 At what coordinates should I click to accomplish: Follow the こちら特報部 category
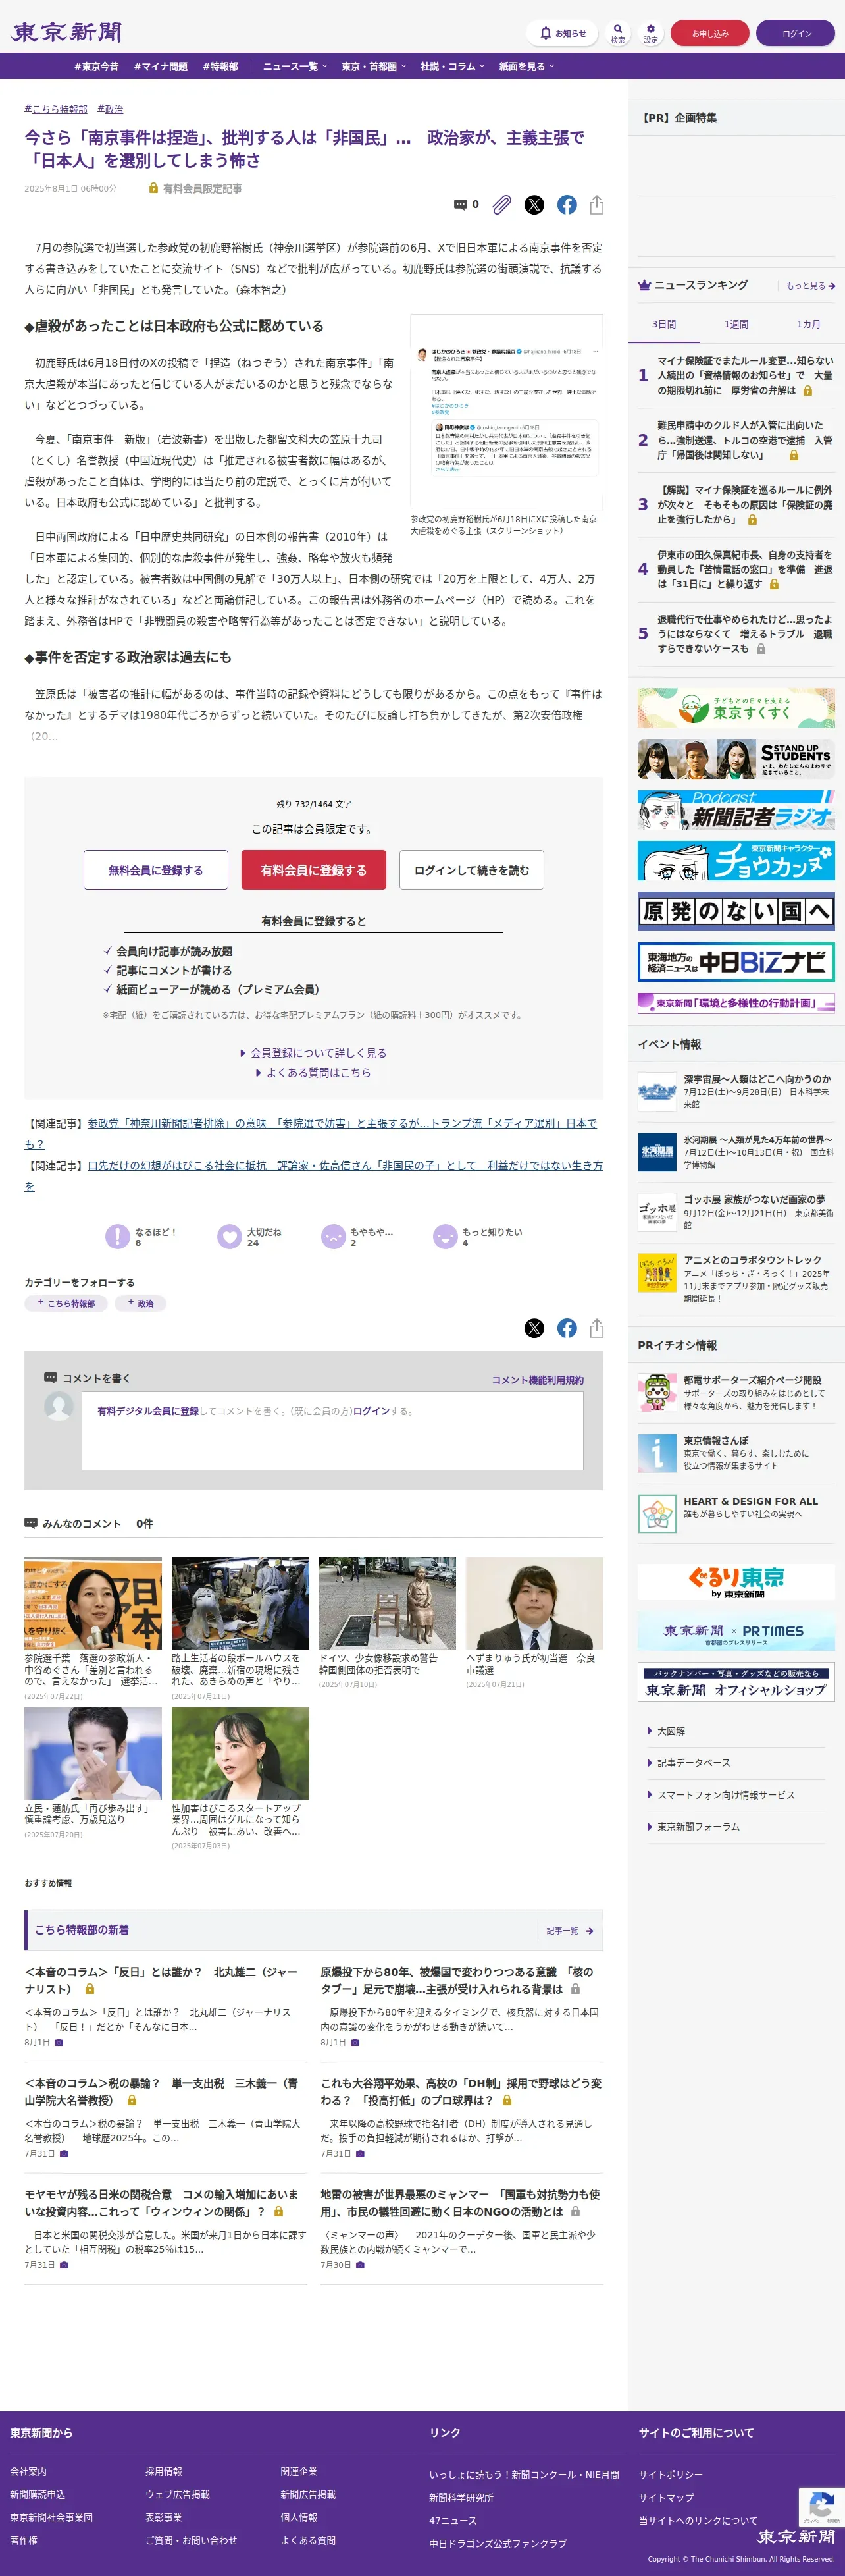pos(66,1303)
